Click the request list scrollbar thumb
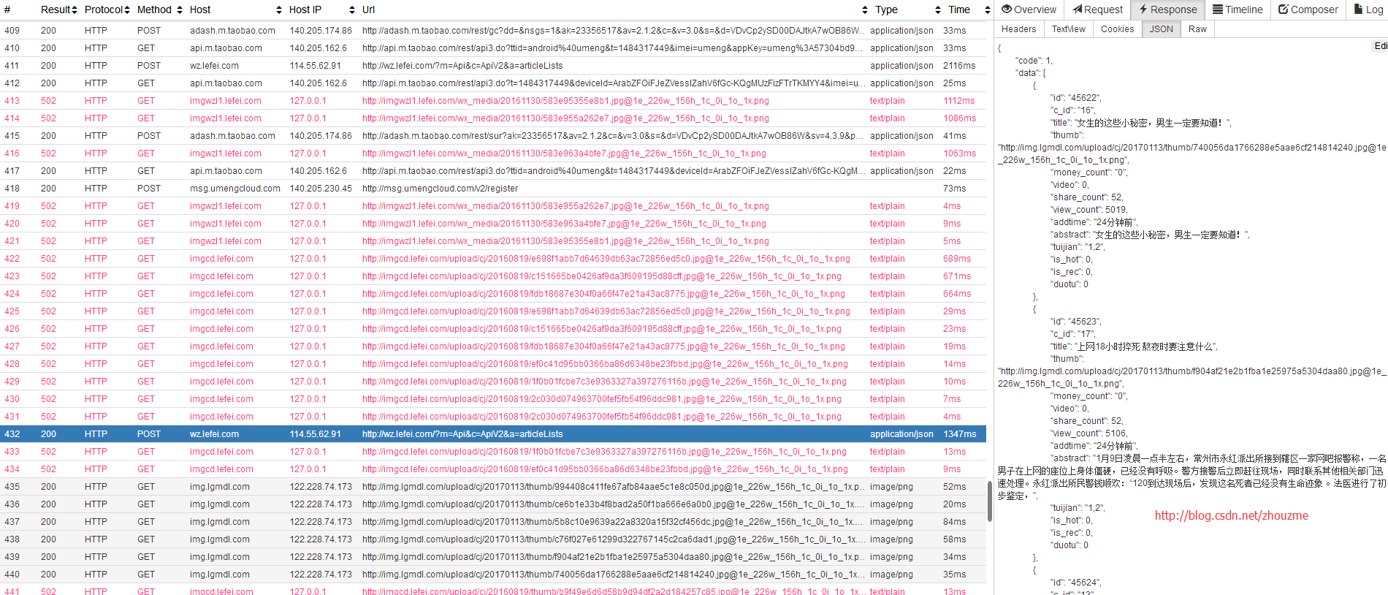This screenshot has width=1388, height=595. tap(990, 501)
